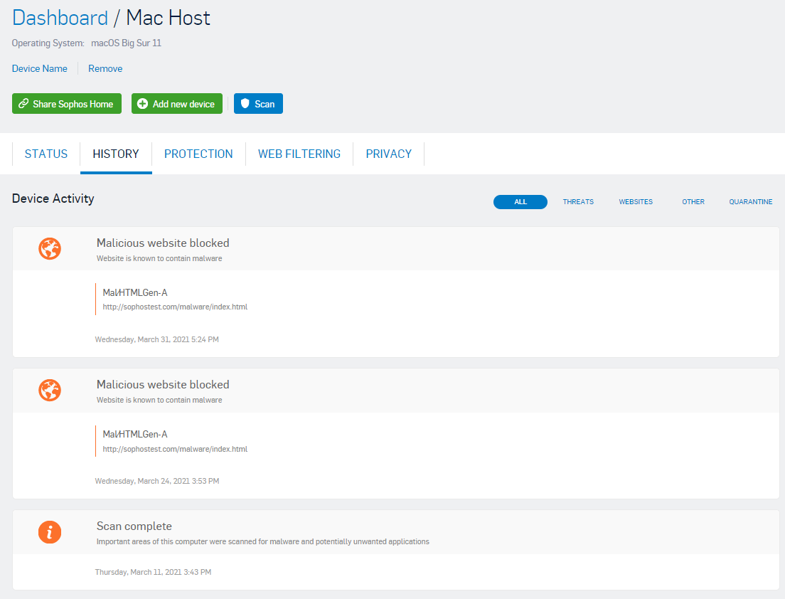This screenshot has width=785, height=599.
Task: Click the plus icon on Add new device
Action: (143, 104)
